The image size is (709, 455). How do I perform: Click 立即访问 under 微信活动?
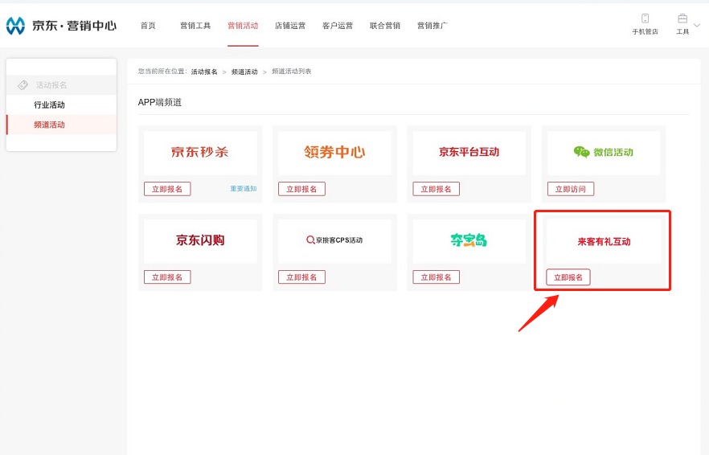pyautogui.click(x=571, y=189)
